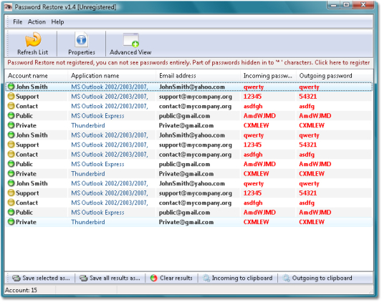Viewport: 387px width, 305px height.
Task: Open the Properties info icon
Action: point(82,39)
